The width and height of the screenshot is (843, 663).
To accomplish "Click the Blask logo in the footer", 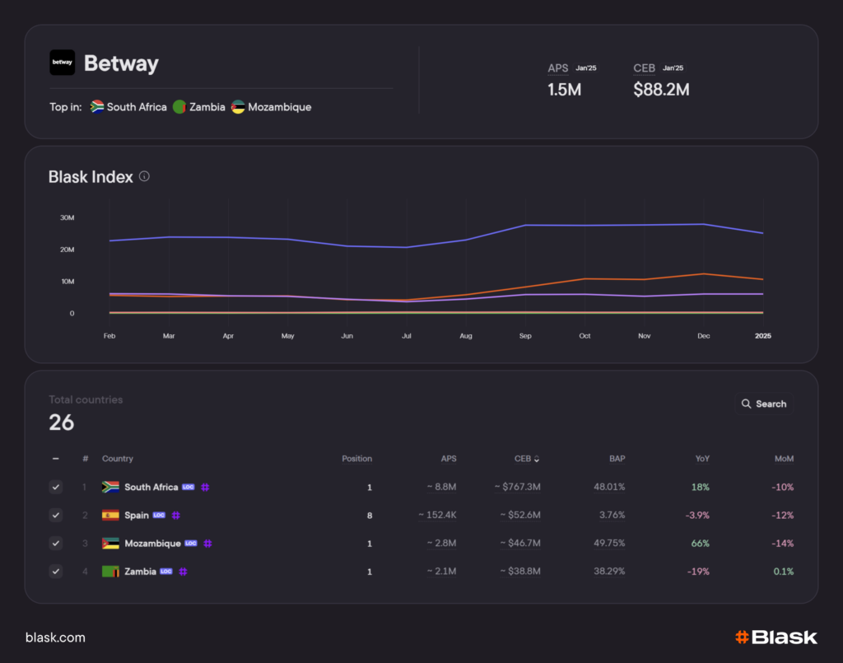I will (775, 637).
